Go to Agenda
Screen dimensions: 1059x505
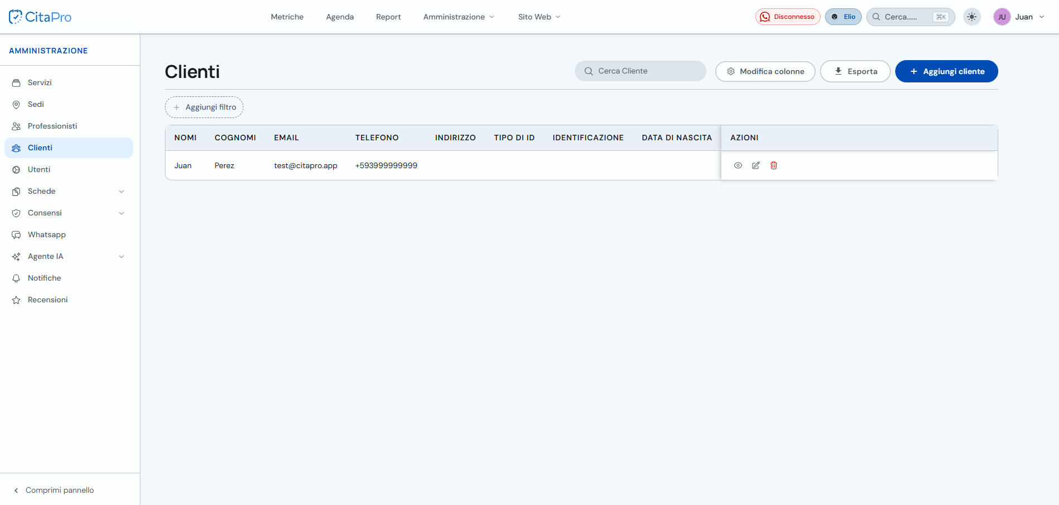pyautogui.click(x=340, y=17)
